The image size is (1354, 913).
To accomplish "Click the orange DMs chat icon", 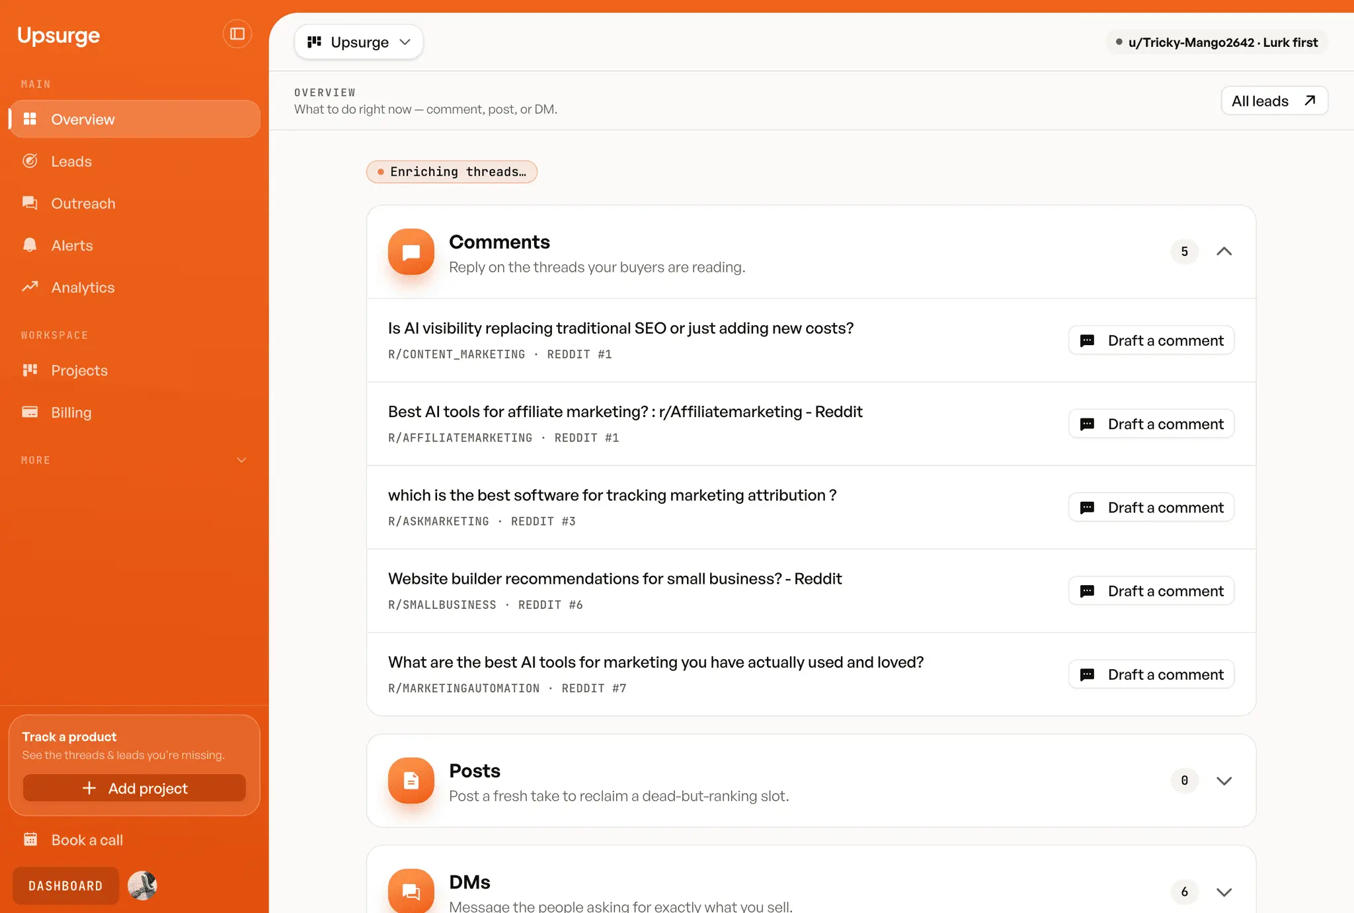I will [411, 891].
